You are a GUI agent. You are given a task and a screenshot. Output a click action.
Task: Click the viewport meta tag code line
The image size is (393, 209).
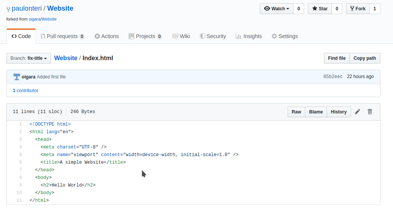[x=139, y=155]
